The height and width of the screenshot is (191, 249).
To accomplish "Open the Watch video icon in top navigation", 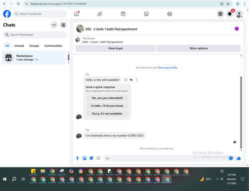I will 123,14.
